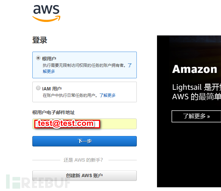The image size is (221, 191).
Task: Select the IAM 用户 radio button
Action: click(38, 88)
